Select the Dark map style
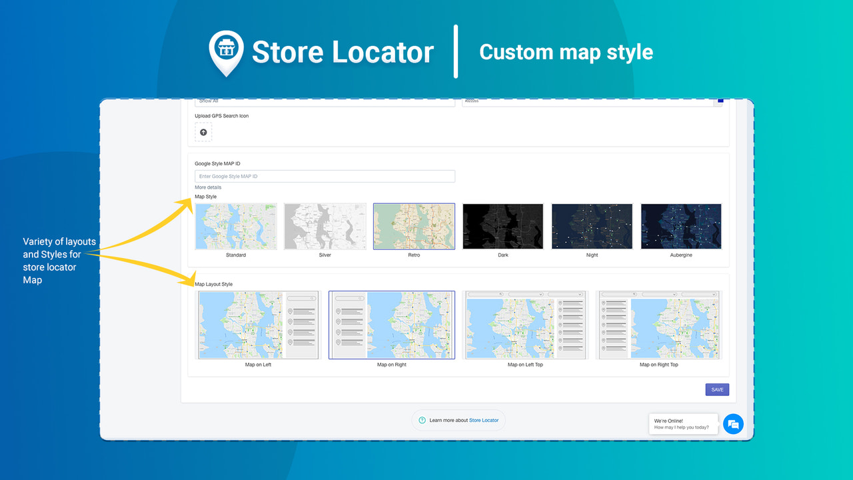Screen dimensions: 853x480 click(502, 226)
